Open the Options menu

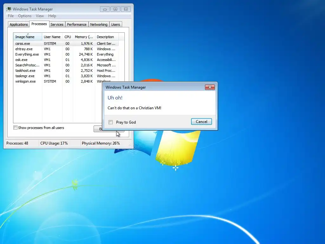25,16
